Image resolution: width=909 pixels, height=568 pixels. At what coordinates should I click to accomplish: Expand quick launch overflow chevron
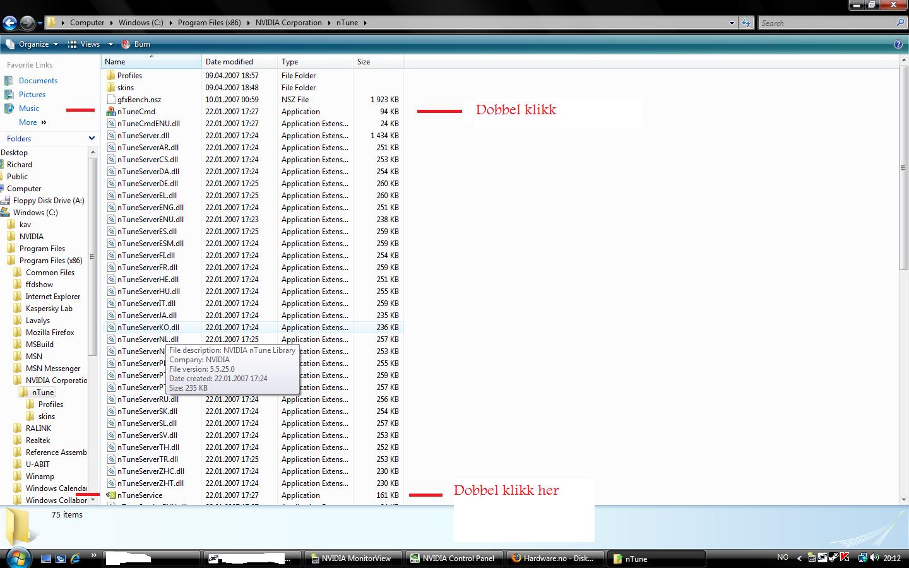[93, 556]
